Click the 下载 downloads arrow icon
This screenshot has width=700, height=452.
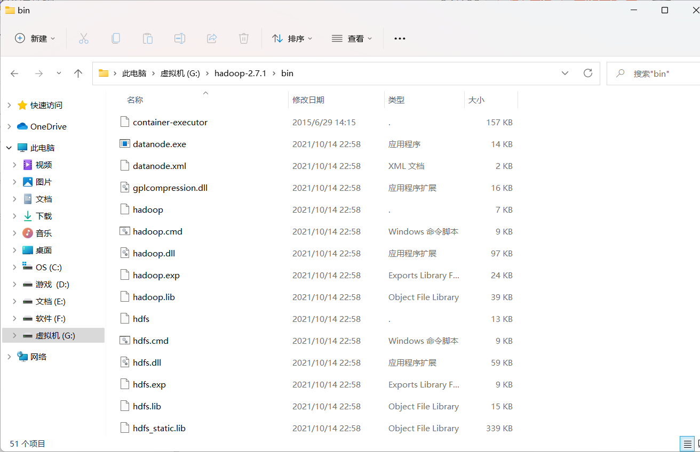(28, 216)
